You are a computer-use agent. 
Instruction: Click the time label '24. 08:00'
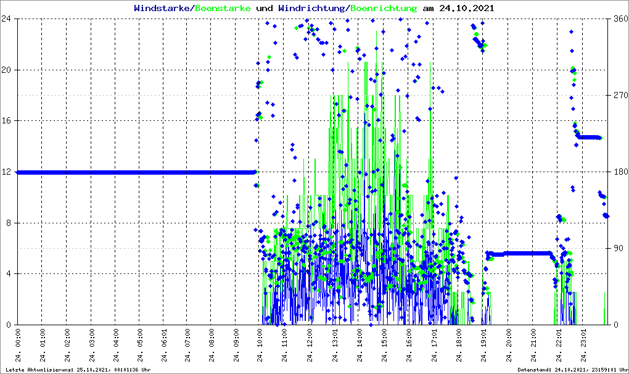pyautogui.click(x=213, y=346)
